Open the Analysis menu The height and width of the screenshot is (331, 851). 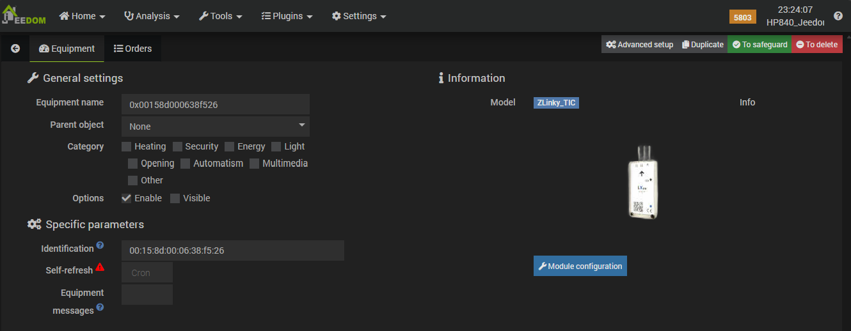[x=151, y=16]
